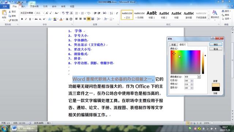Click the Decrease Indent icon

click(95, 13)
